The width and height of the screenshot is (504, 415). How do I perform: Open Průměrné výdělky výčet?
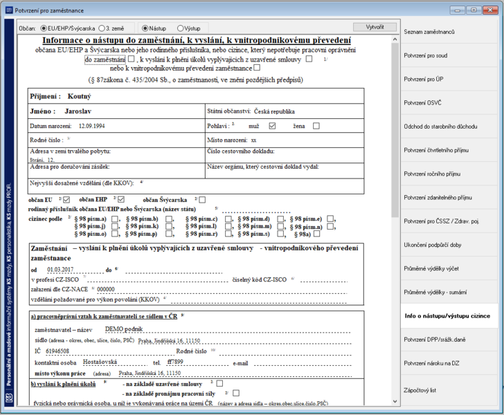449,268
